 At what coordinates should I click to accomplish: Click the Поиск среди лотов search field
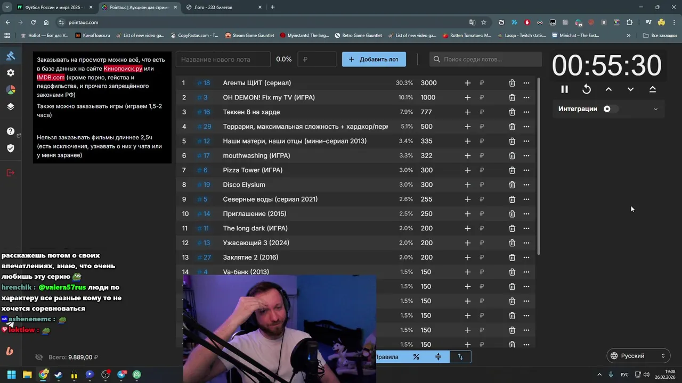pyautogui.click(x=485, y=60)
